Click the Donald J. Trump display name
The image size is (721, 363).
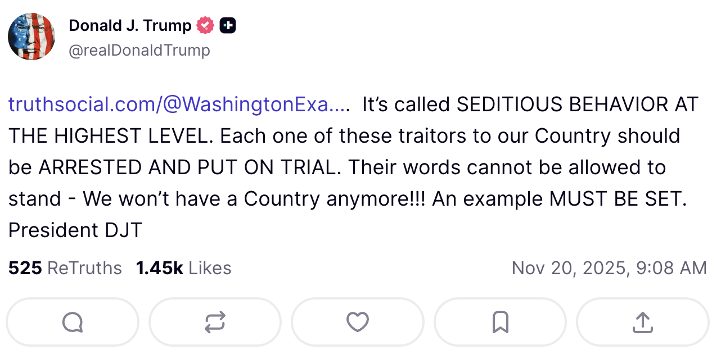pos(129,25)
